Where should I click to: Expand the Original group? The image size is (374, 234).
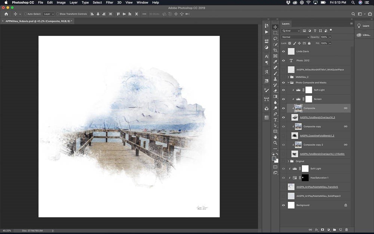pyautogui.click(x=288, y=161)
